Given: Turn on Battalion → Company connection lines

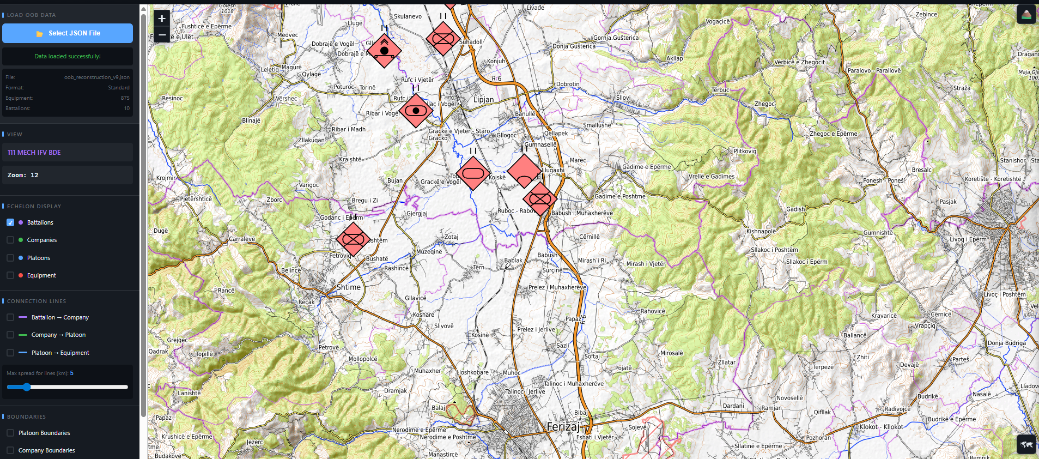Looking at the screenshot, I should [10, 317].
